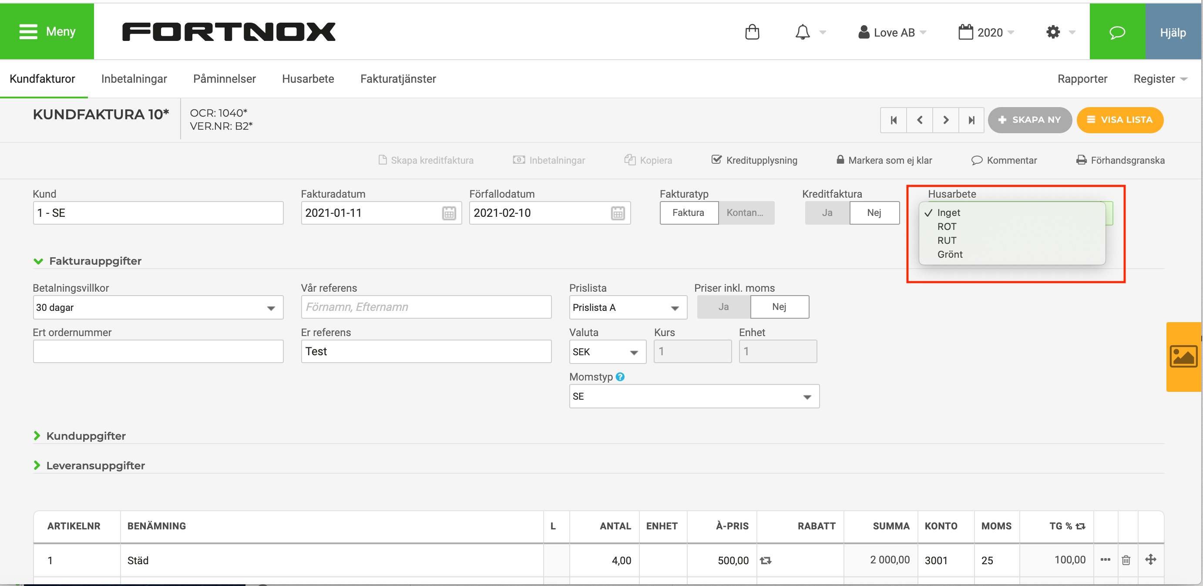Open the settings gear icon
The image size is (1203, 586).
coord(1052,32)
